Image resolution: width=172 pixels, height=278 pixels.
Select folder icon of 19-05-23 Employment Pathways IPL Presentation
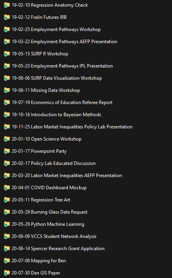tap(7, 66)
